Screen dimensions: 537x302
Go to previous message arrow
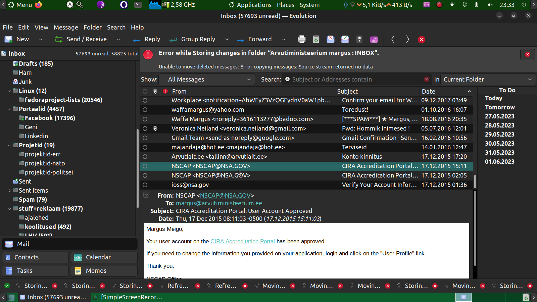pyautogui.click(x=393, y=39)
